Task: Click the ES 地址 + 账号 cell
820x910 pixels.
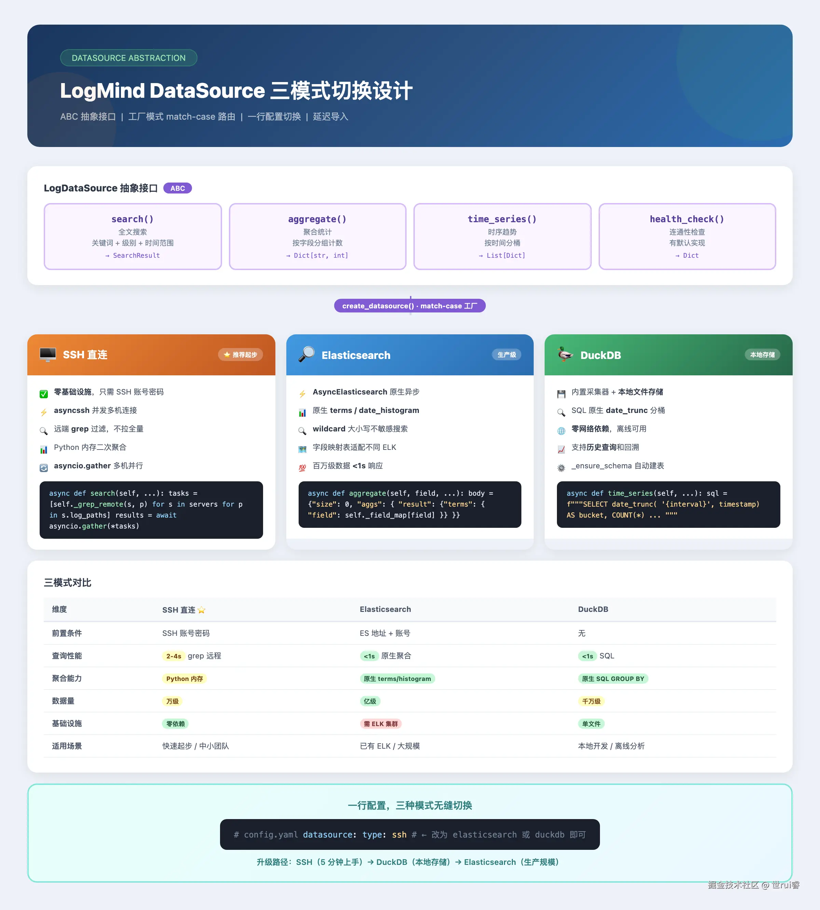Action: [x=385, y=633]
